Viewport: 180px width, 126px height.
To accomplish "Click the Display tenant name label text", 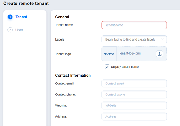I will 125,67.
